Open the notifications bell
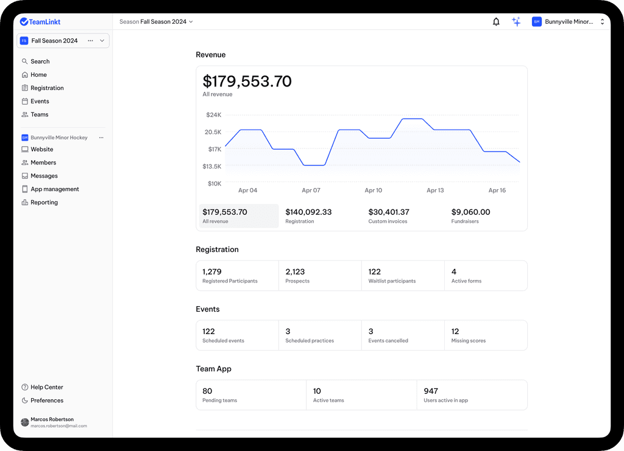This screenshot has width=624, height=451. pos(496,21)
